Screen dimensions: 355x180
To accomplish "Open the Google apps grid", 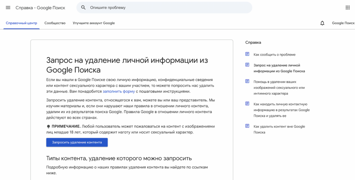I will pyautogui.click(x=347, y=8).
